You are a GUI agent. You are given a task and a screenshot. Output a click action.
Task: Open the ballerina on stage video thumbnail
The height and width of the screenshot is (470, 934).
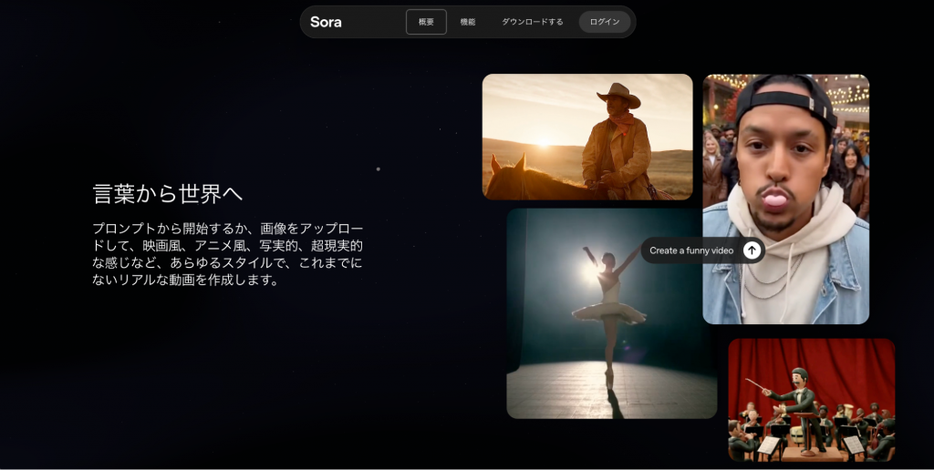(x=612, y=313)
